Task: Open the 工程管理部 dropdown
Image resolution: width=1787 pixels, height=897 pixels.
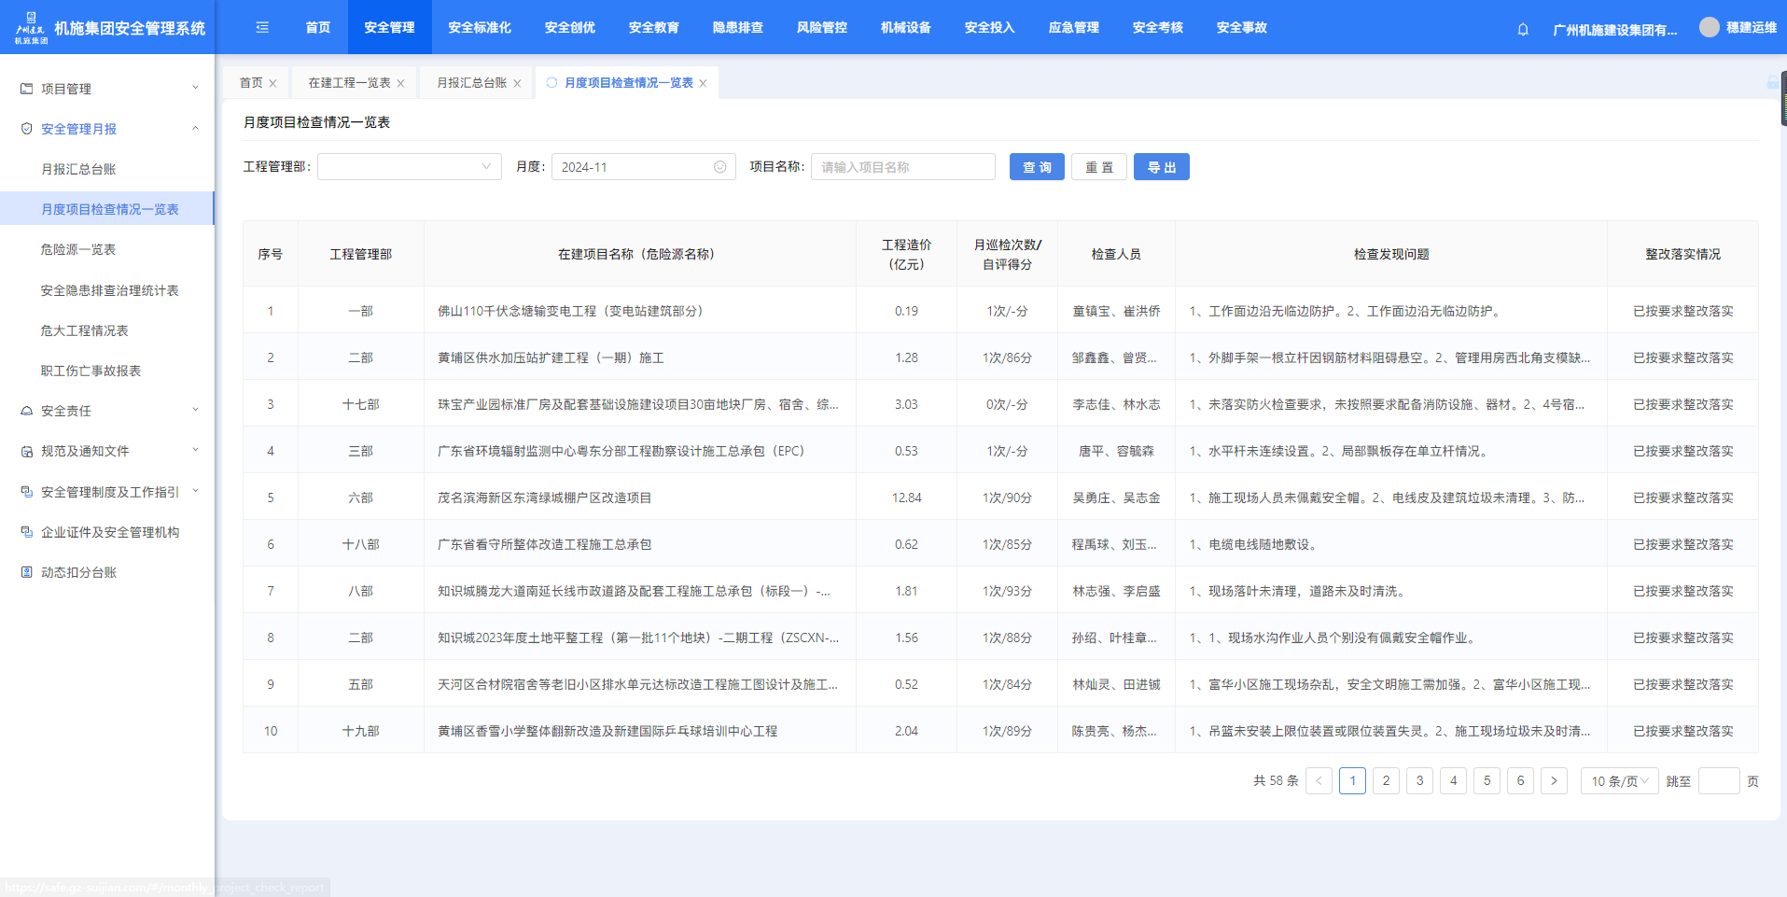Action: click(409, 167)
